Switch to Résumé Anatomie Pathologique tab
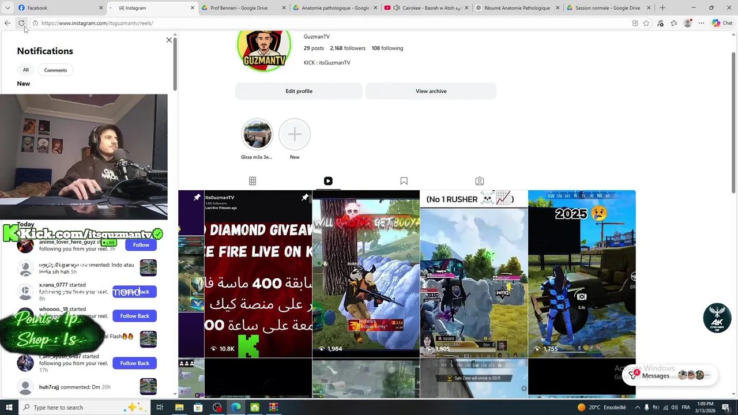The image size is (738, 415). point(517,8)
